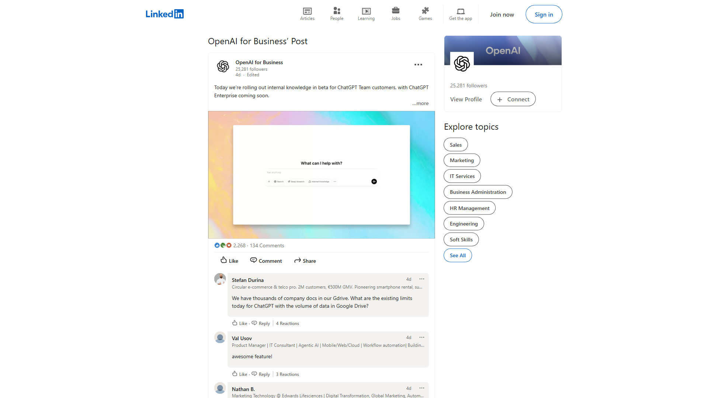The width and height of the screenshot is (708, 398).
Task: Open options menu on Val Usov's comment
Action: pyautogui.click(x=422, y=337)
